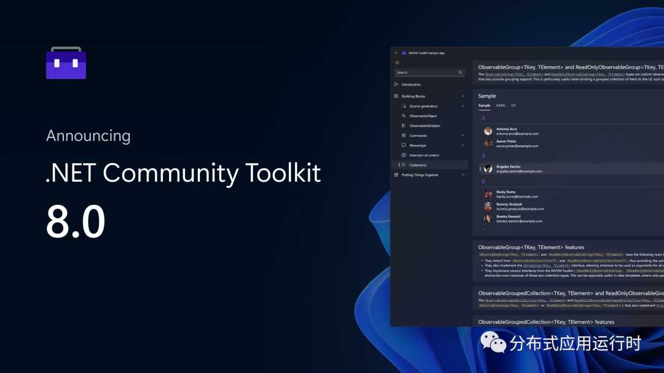Screen dimensions: 664x373
Task: Click the back arrow in the title bar
Action: (x=396, y=53)
